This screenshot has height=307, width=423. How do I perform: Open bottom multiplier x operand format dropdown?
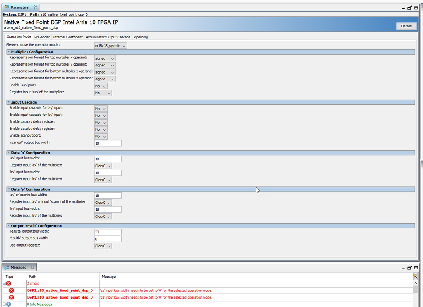click(105, 72)
